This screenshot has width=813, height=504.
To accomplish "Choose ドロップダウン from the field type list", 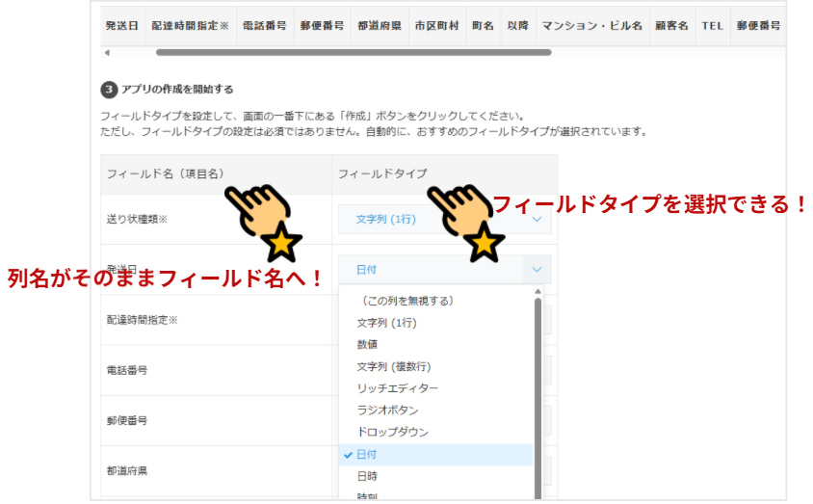I will 392,433.
